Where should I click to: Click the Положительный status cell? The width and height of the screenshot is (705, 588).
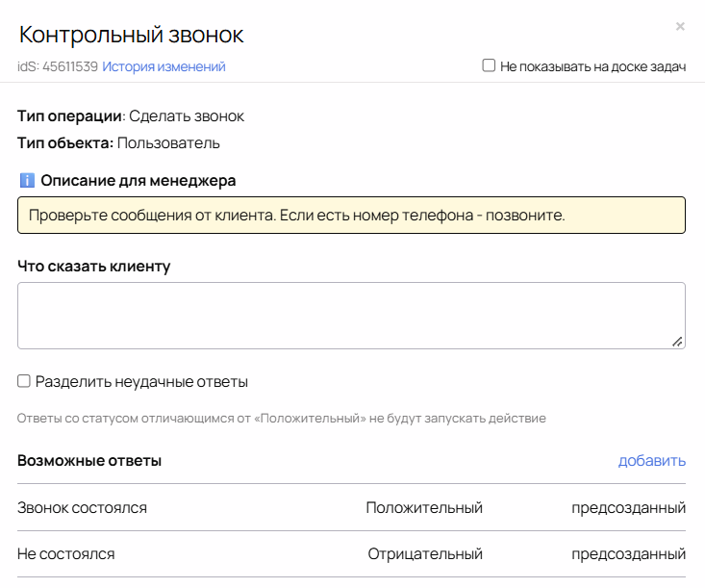424,507
